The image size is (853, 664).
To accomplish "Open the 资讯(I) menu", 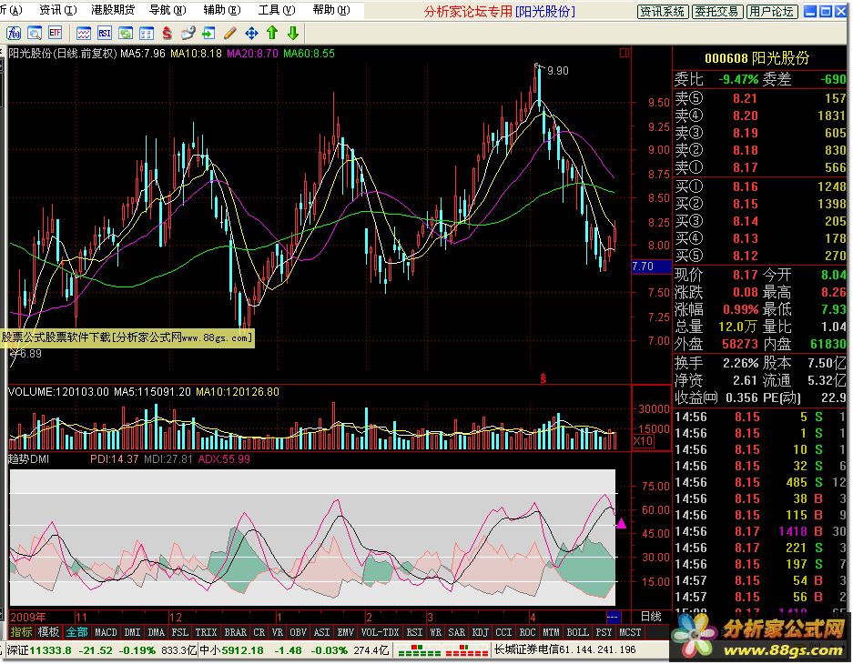I will coord(58,10).
